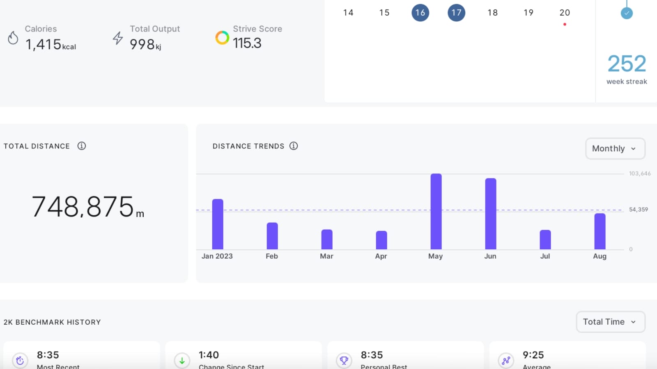The image size is (657, 369).
Task: Choose day 14 in the calendar
Action: [348, 13]
